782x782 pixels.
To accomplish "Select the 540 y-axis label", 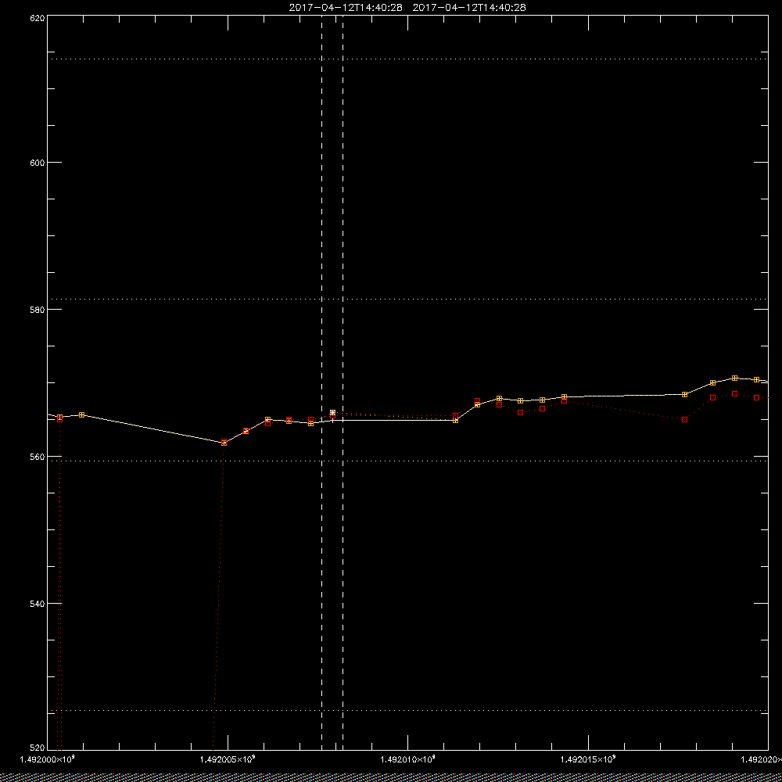I will (38, 604).
